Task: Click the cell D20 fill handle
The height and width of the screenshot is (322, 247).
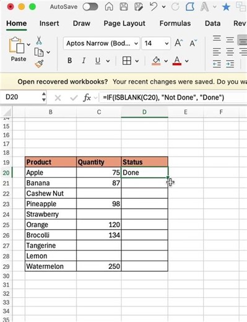Action: [168, 178]
